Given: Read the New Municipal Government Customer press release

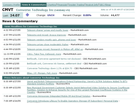Looking at the screenshot, I should 78,90.
